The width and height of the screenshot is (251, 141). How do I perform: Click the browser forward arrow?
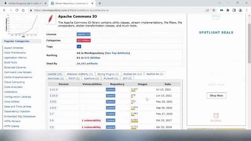(11, 10)
